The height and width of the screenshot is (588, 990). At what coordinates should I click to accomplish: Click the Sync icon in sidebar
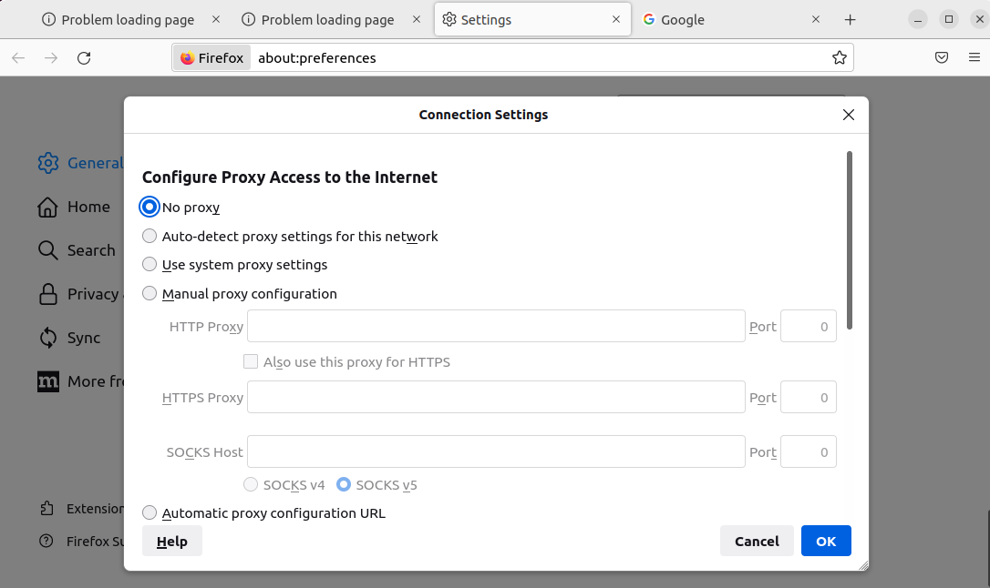point(48,338)
